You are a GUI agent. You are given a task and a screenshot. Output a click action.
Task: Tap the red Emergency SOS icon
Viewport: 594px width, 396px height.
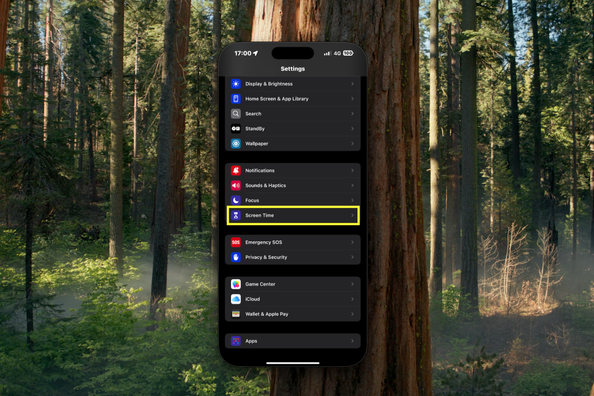point(236,242)
